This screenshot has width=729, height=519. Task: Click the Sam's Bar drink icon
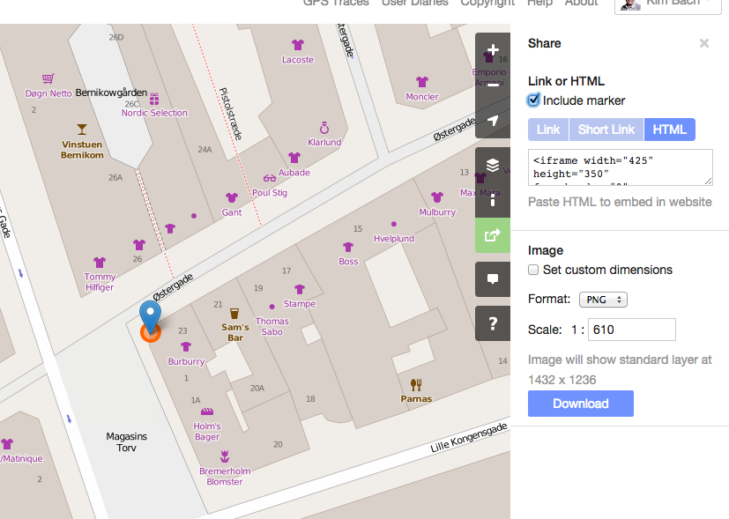click(234, 313)
